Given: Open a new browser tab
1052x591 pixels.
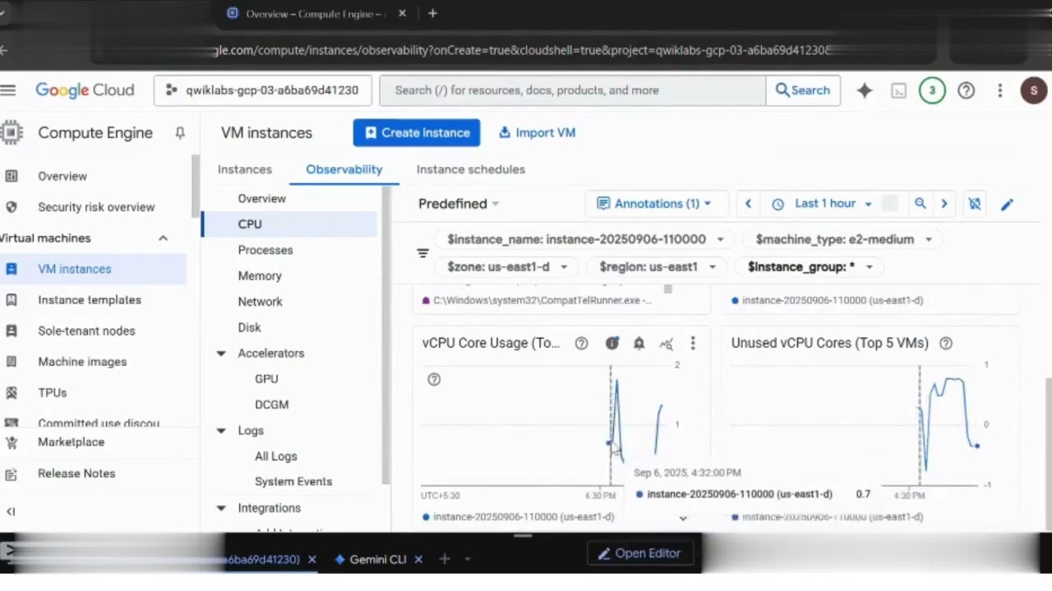Looking at the screenshot, I should [432, 13].
